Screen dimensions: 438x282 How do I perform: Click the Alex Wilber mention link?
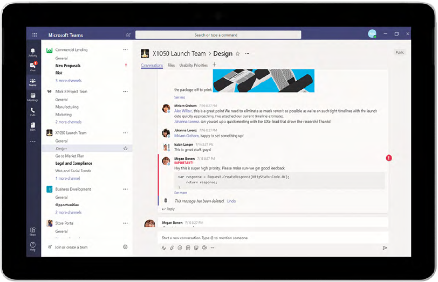(x=183, y=111)
